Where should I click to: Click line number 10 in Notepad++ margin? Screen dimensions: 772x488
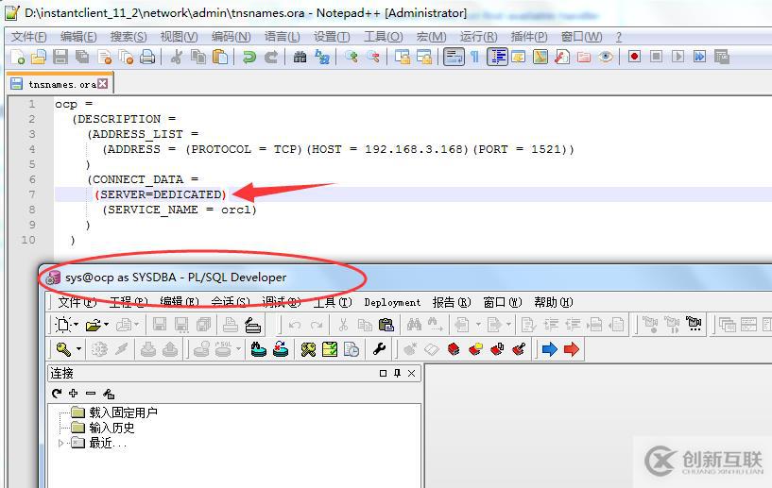pyautogui.click(x=28, y=240)
